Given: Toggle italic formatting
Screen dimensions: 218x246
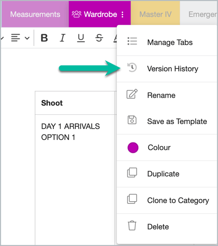Looking at the screenshot, I should [x=62, y=38].
